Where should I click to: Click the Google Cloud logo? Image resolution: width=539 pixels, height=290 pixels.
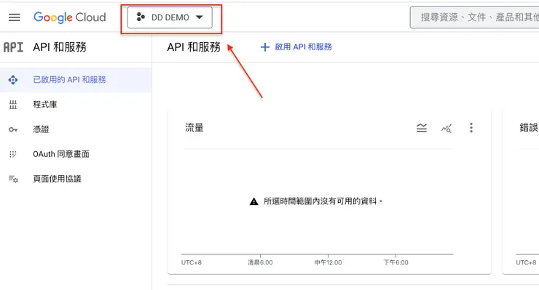point(70,17)
